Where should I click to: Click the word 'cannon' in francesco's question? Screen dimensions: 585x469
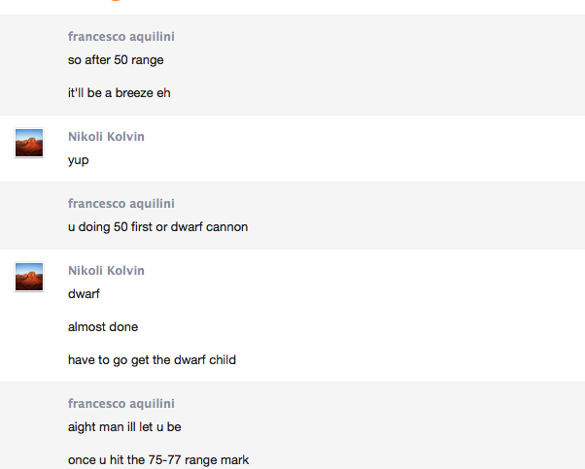(227, 227)
